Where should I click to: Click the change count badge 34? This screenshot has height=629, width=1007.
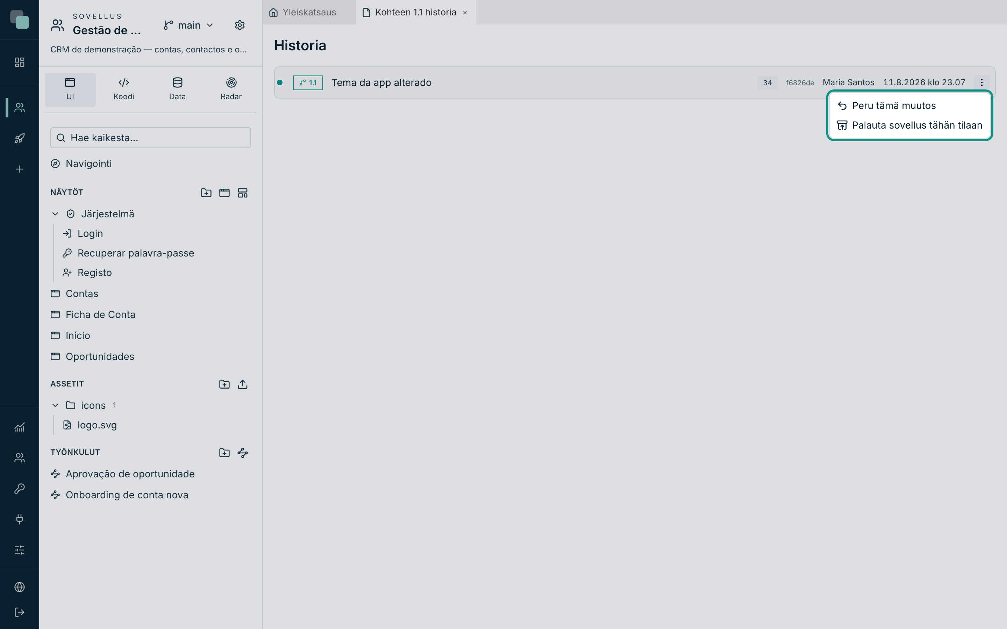click(767, 83)
